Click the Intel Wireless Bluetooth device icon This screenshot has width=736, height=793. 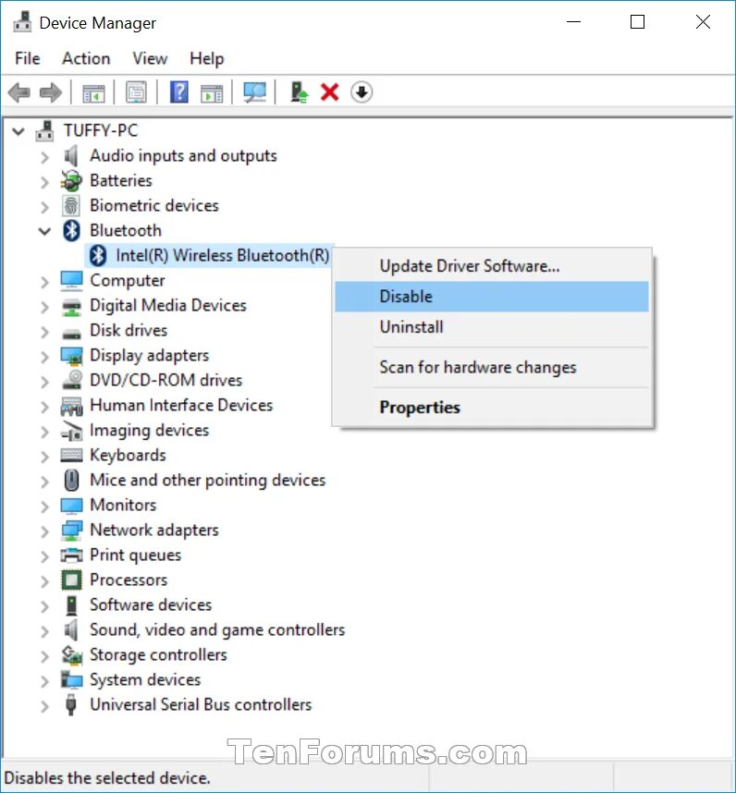tap(98, 255)
